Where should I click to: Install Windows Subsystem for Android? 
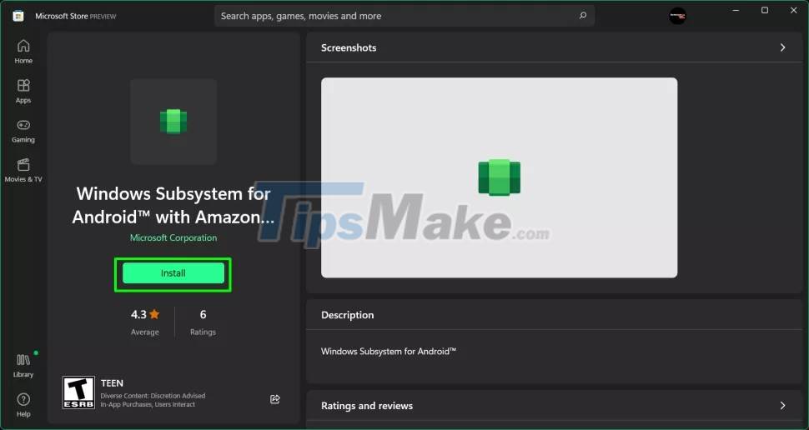[x=173, y=273]
